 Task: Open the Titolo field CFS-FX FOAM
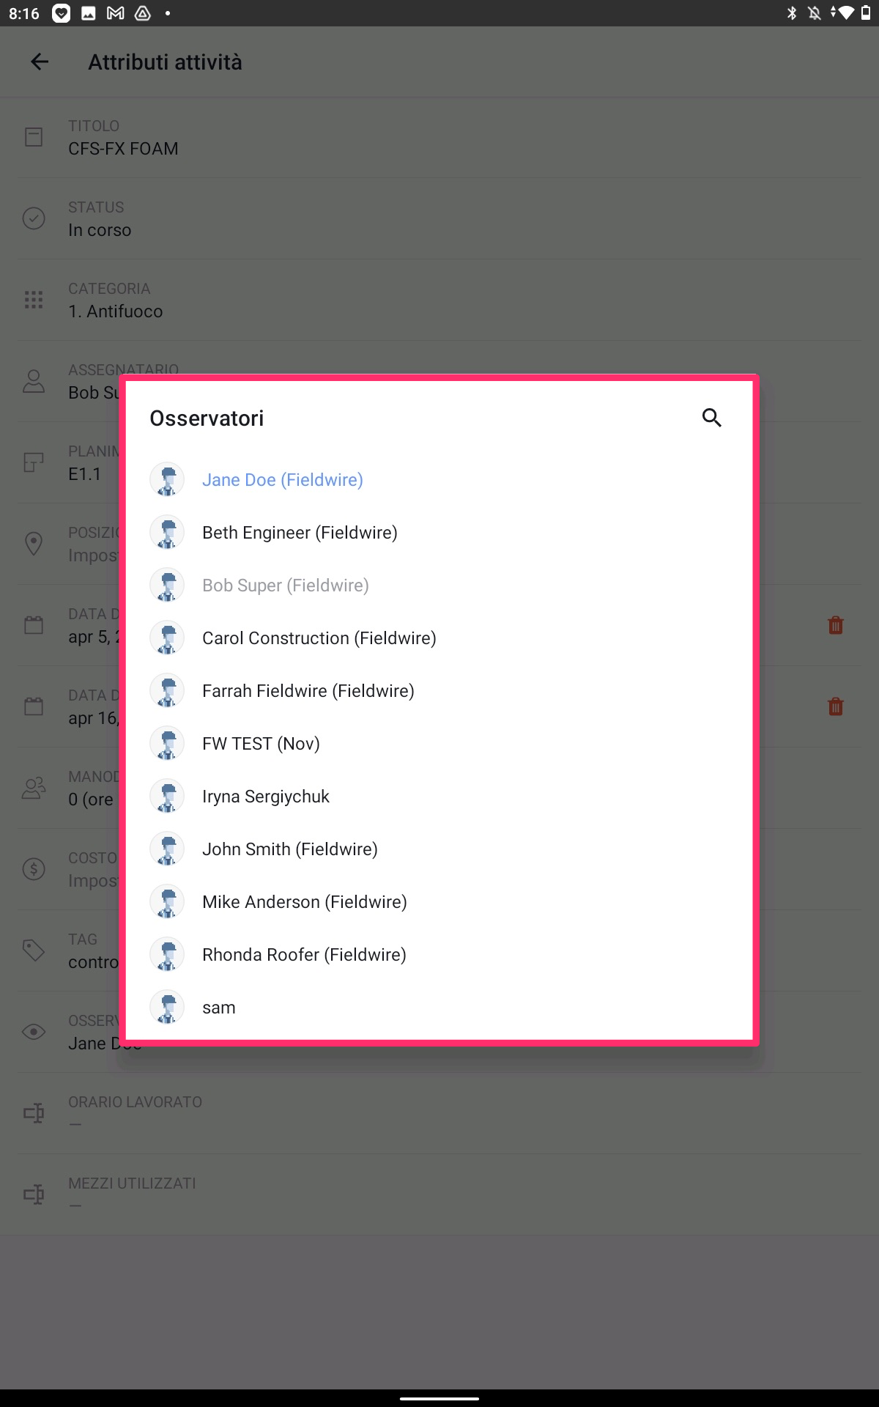439,138
